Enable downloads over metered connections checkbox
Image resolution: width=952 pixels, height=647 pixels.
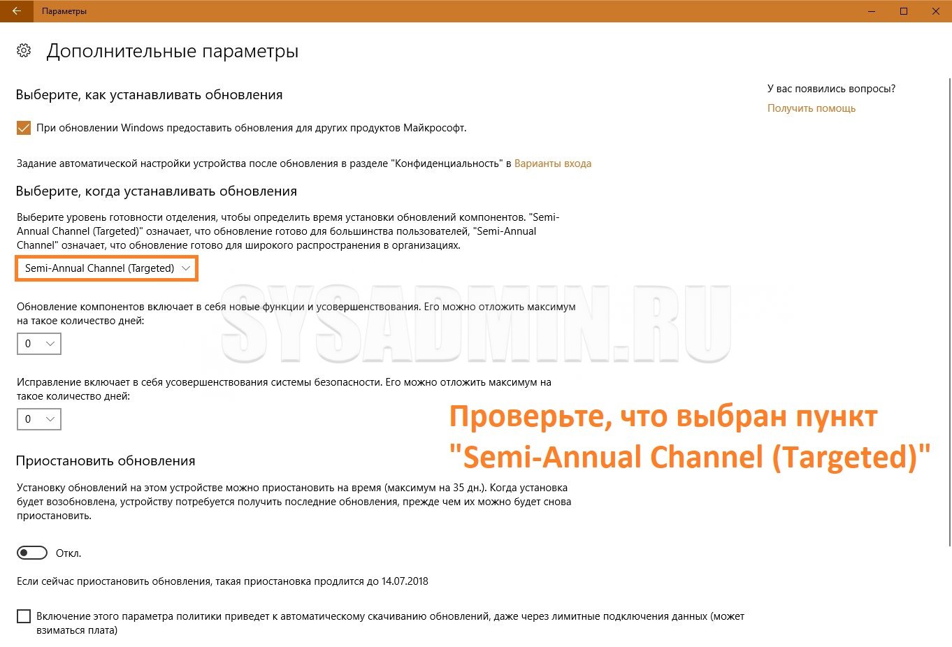[x=24, y=616]
